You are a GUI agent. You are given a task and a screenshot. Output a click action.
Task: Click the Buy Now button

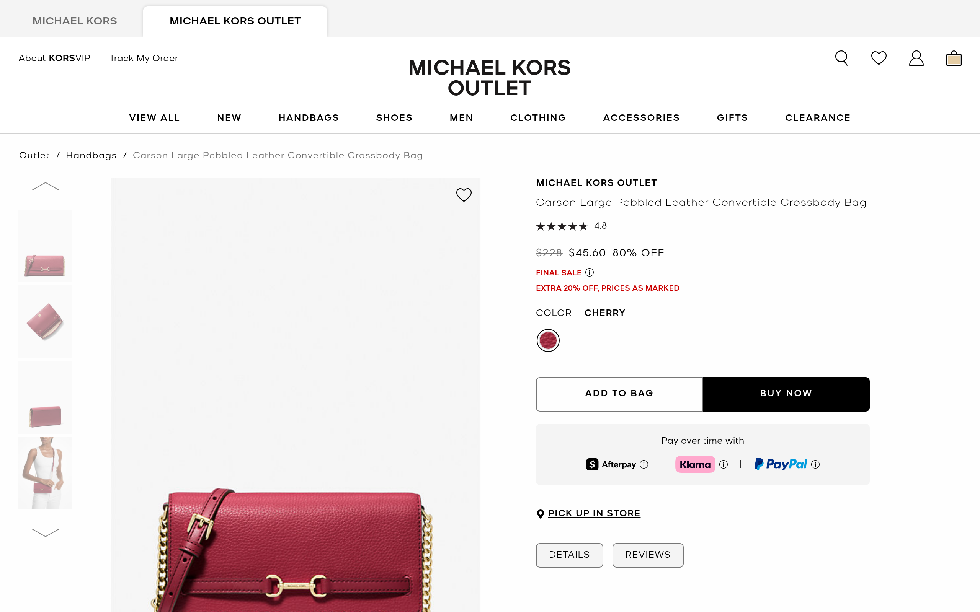coord(786,394)
